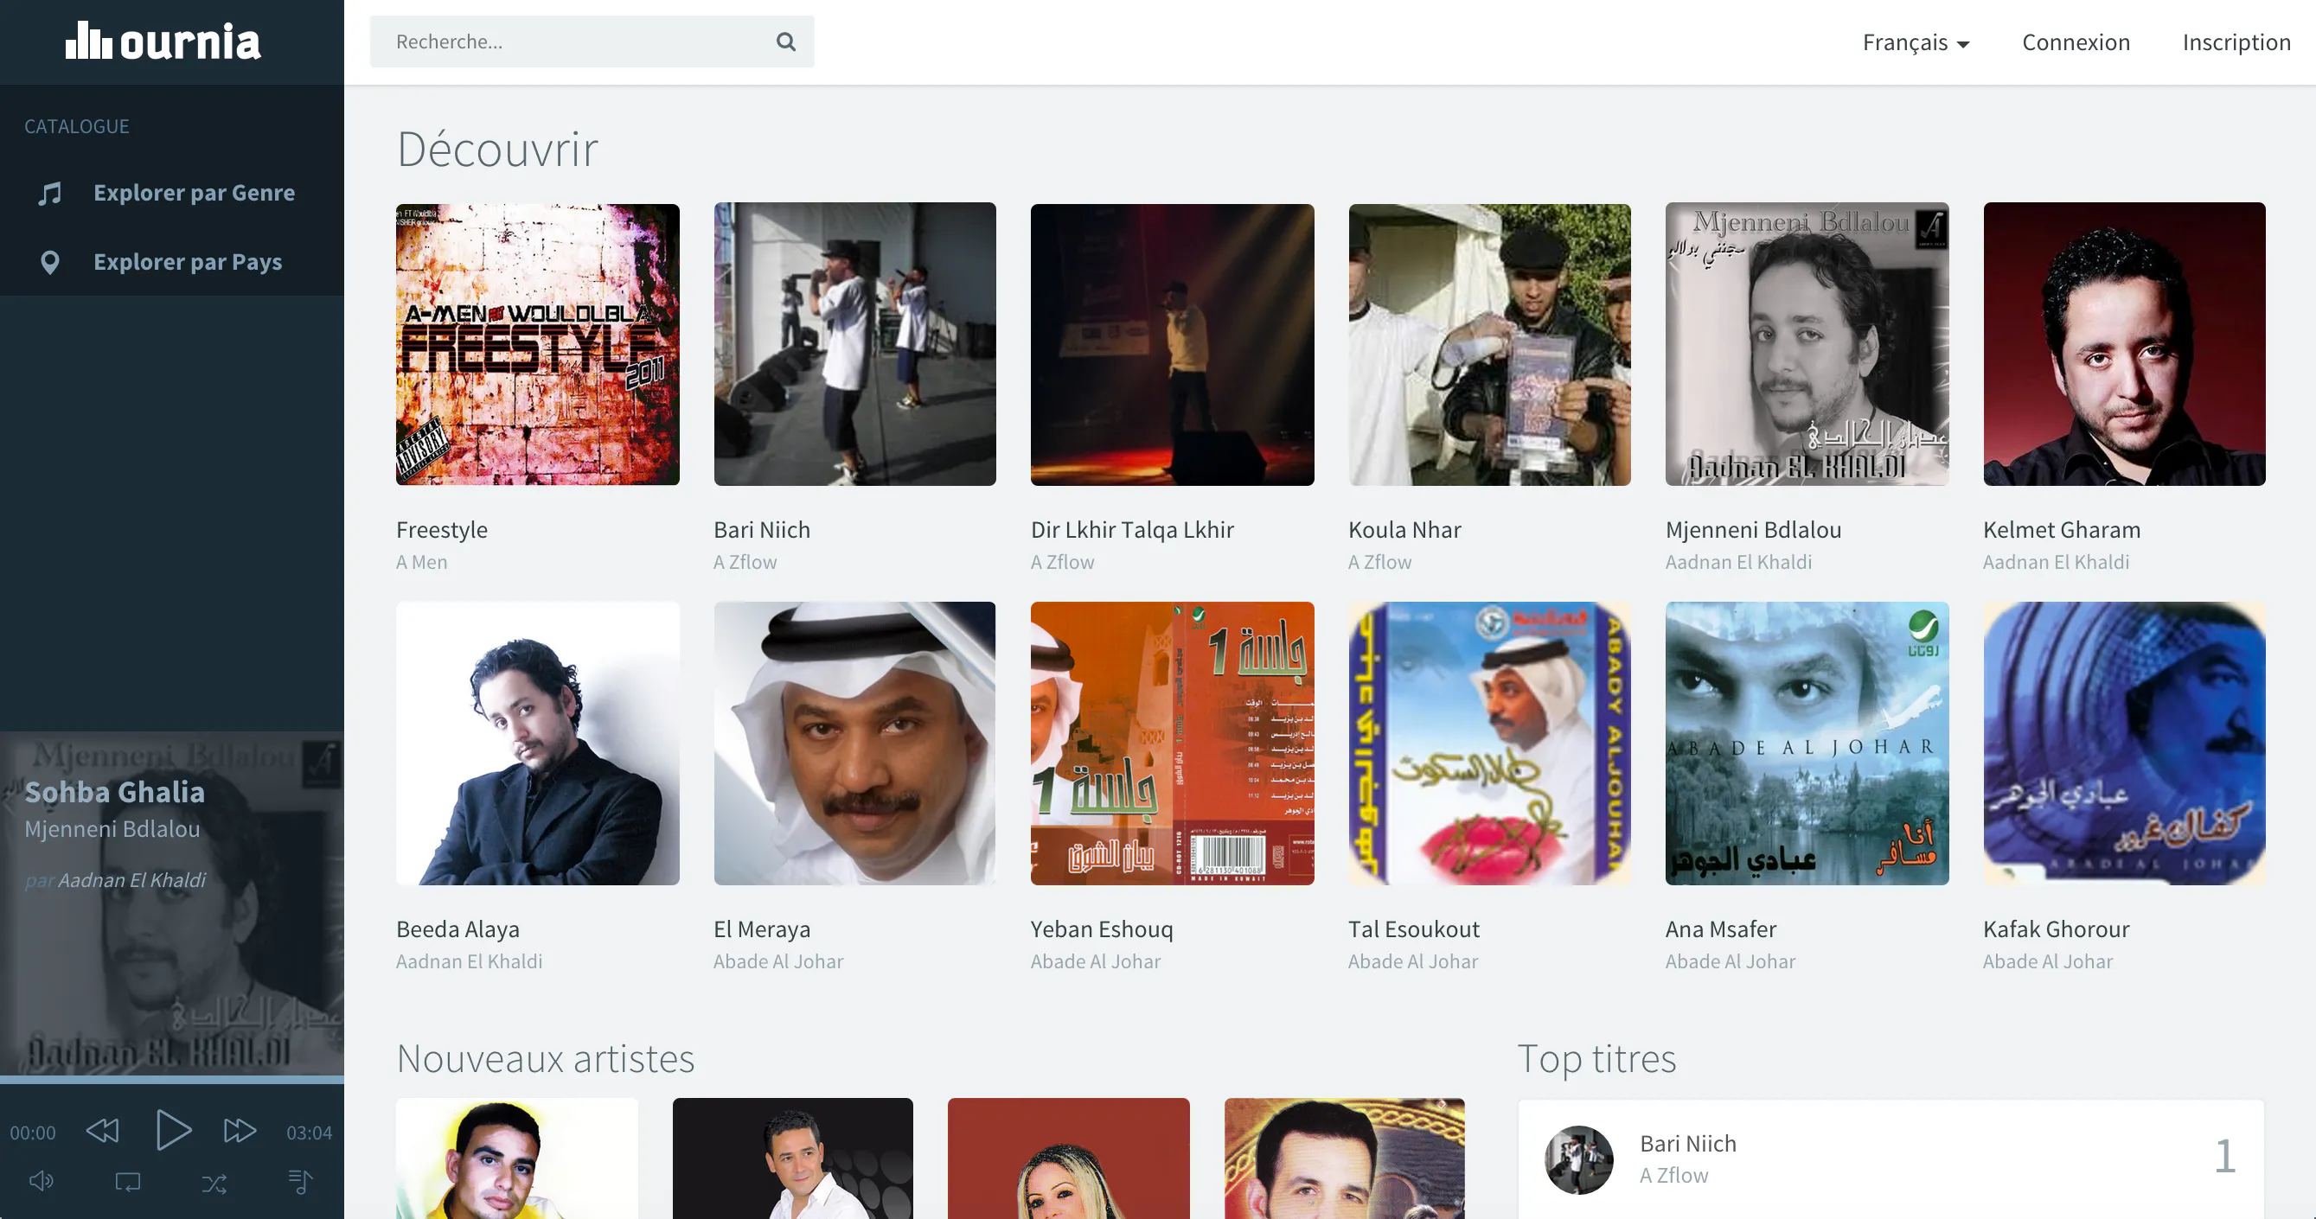Open the Français language dropdown

click(x=1916, y=42)
